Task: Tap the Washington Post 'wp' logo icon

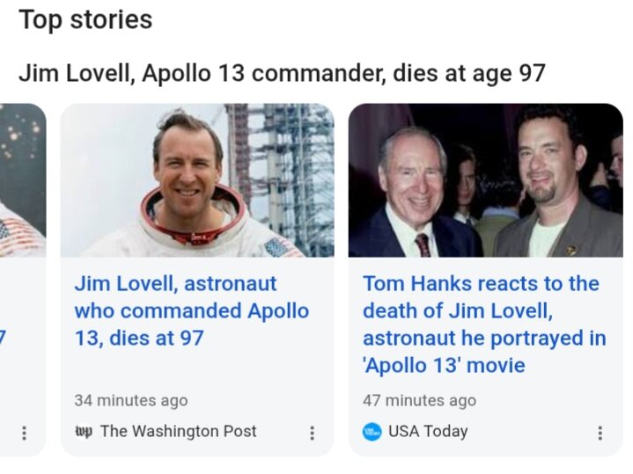Action: tap(84, 431)
